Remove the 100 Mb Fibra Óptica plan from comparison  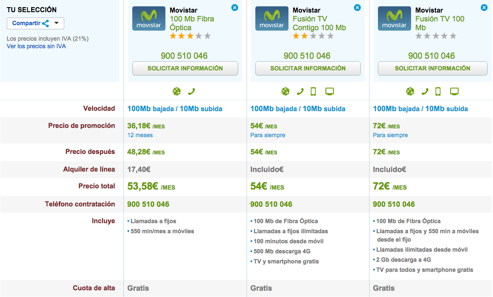point(235,8)
